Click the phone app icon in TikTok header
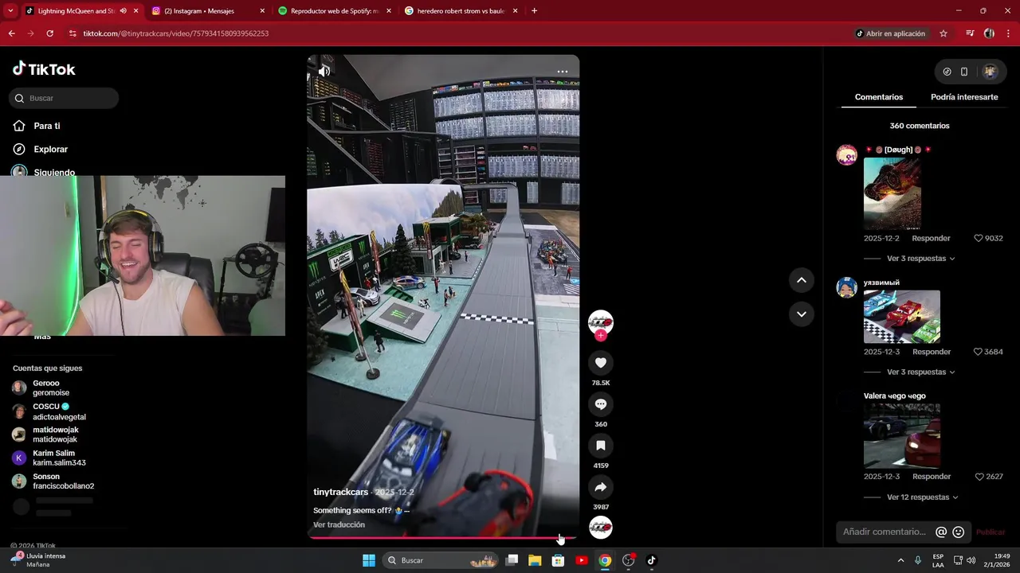1020x573 pixels. (x=964, y=72)
